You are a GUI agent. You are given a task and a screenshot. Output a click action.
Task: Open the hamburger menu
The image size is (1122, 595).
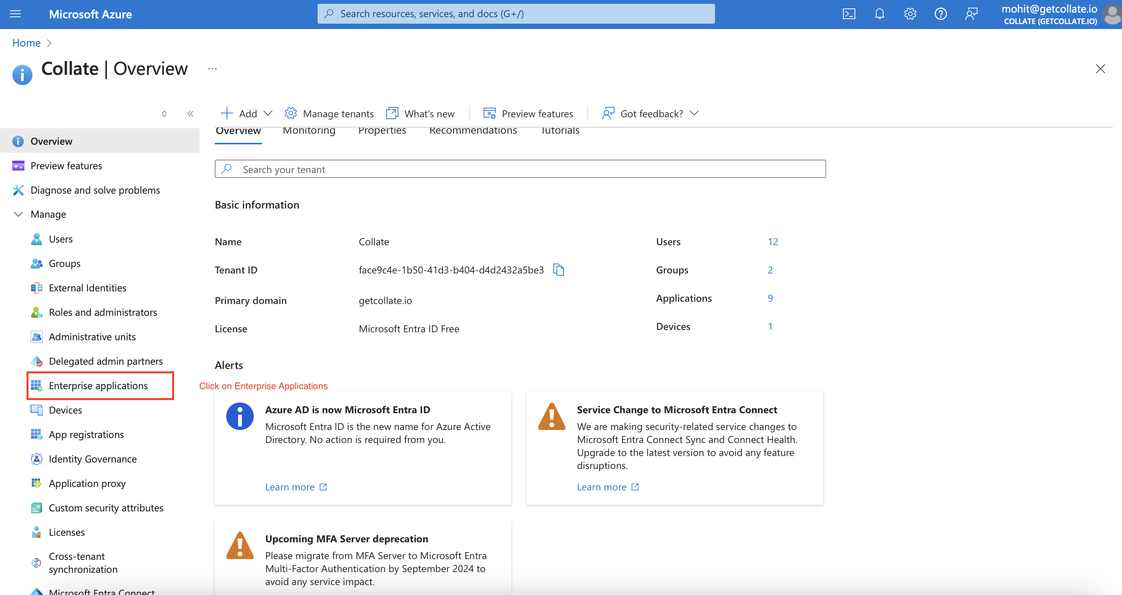pyautogui.click(x=15, y=13)
